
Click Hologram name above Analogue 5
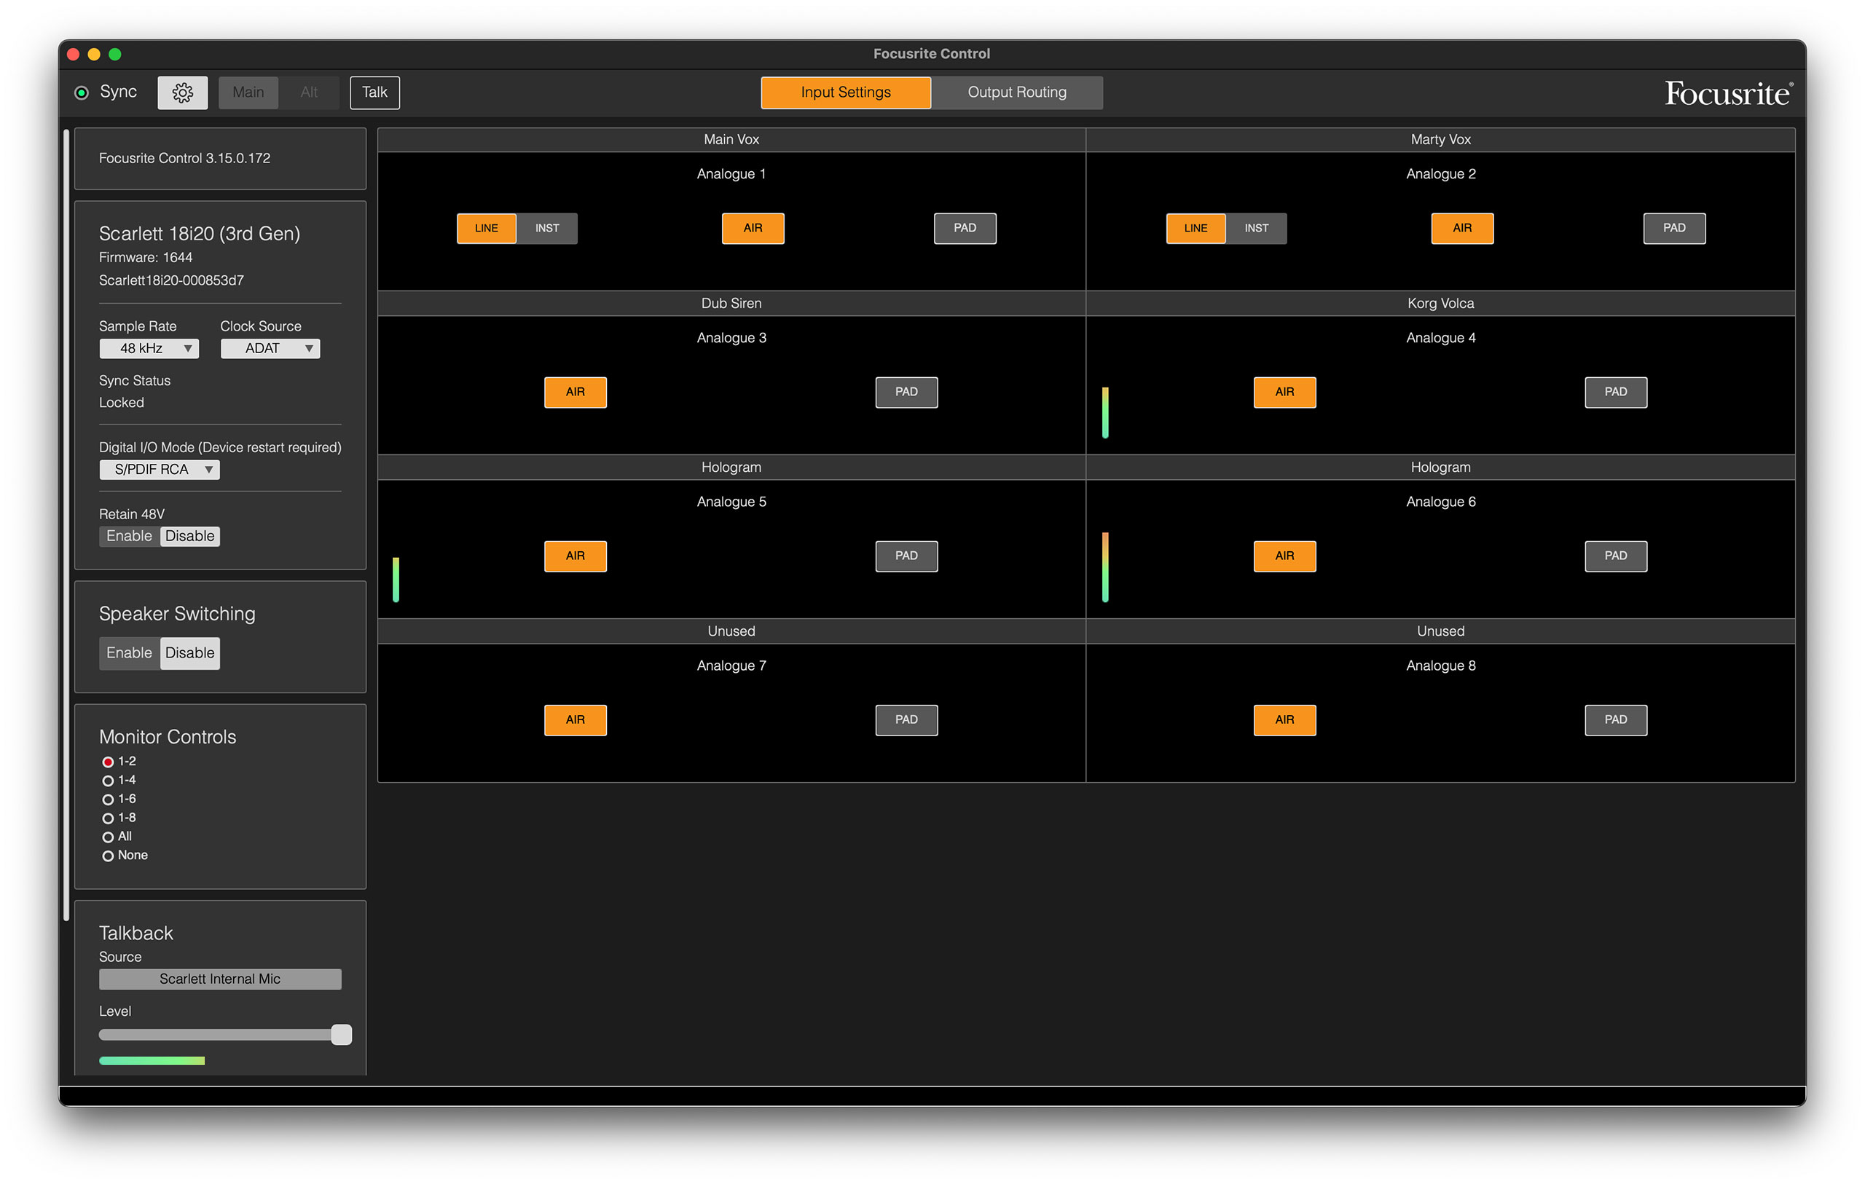point(731,467)
